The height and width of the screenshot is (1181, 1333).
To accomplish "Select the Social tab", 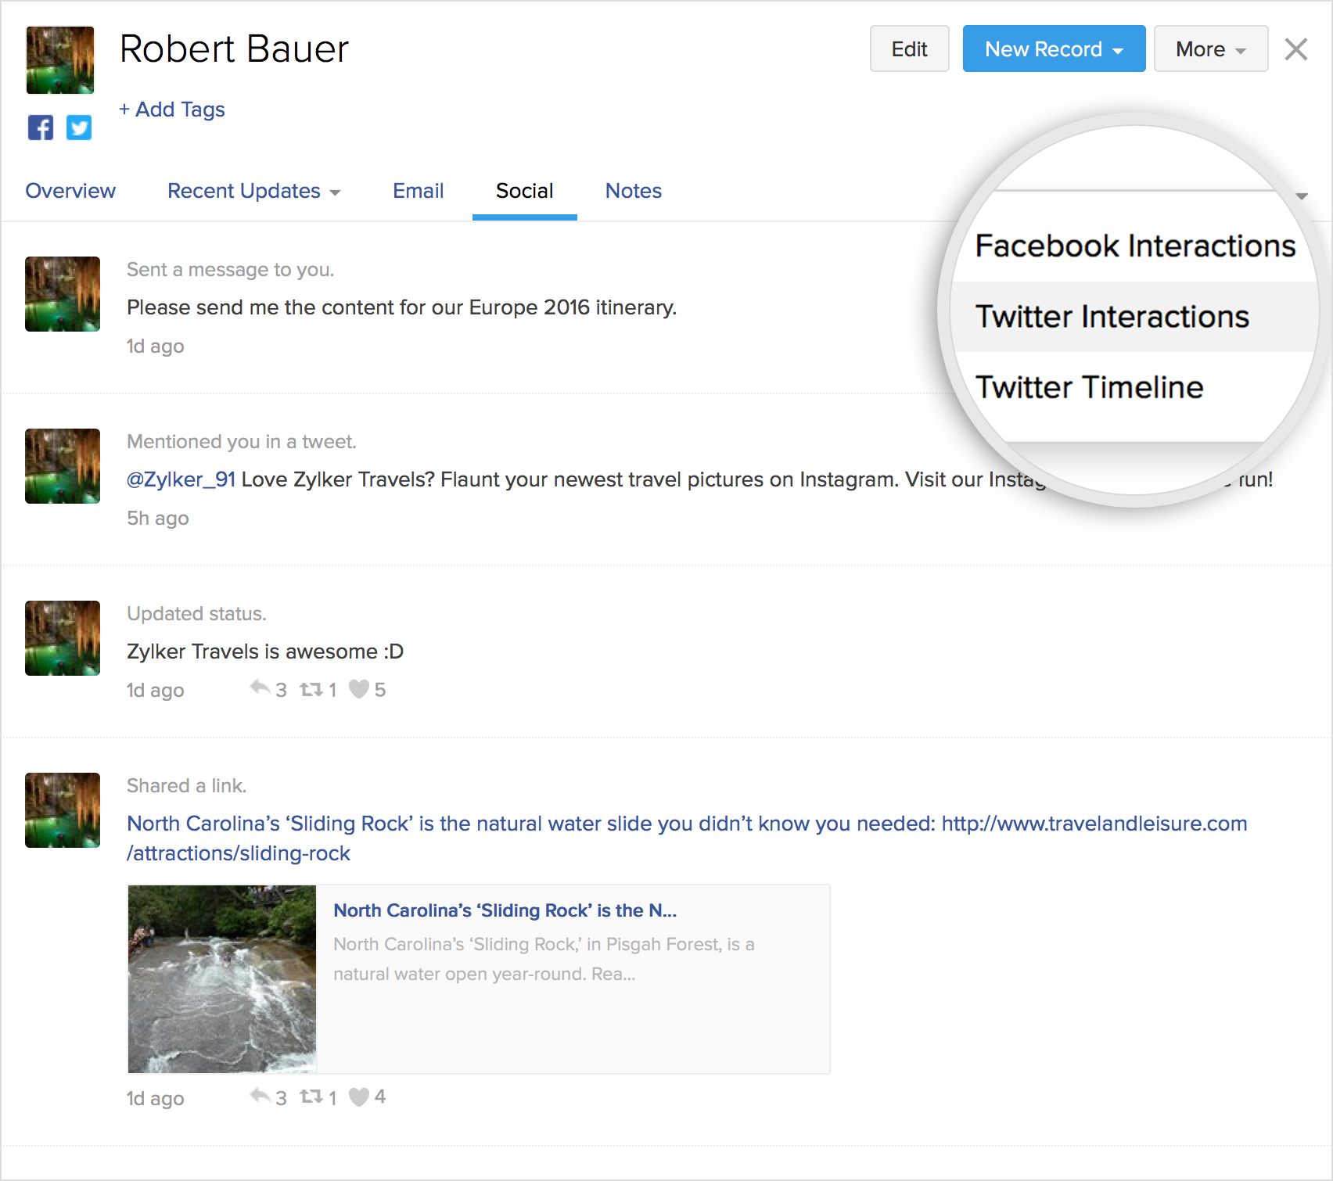I will (525, 191).
